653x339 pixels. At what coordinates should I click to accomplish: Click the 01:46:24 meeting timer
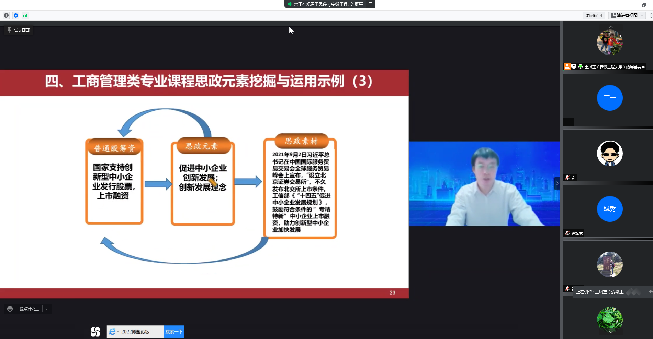point(594,15)
